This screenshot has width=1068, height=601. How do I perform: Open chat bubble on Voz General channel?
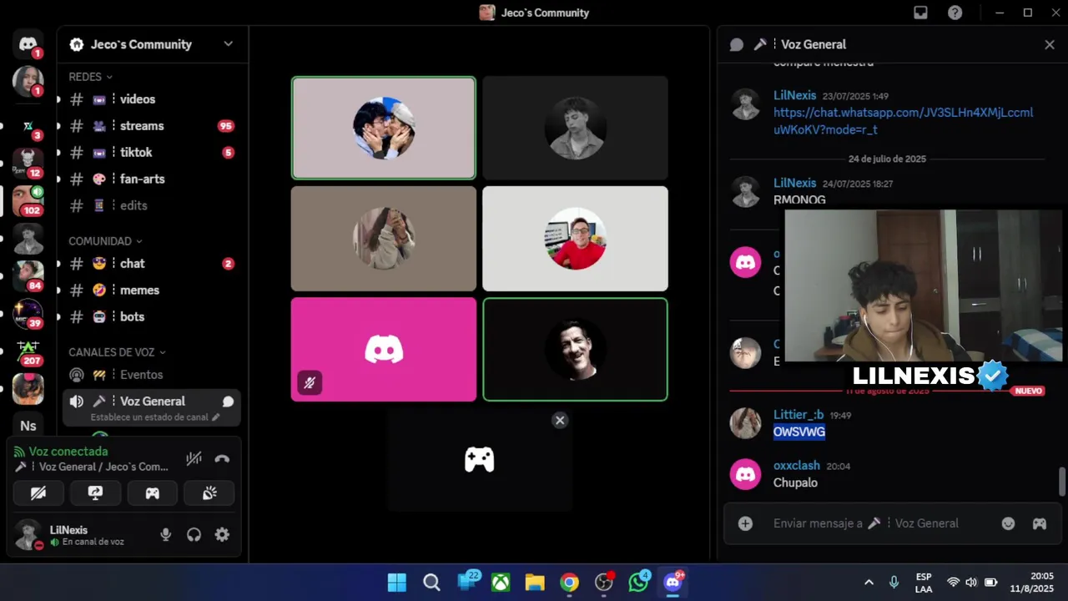228,402
